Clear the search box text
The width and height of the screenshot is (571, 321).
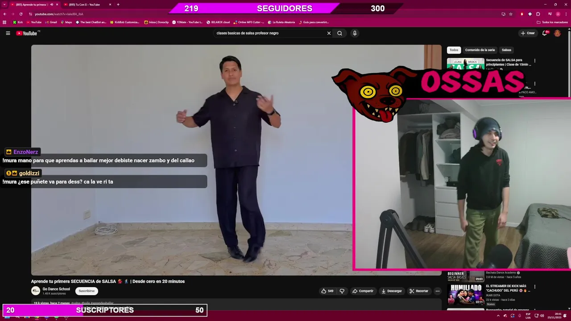(329, 33)
